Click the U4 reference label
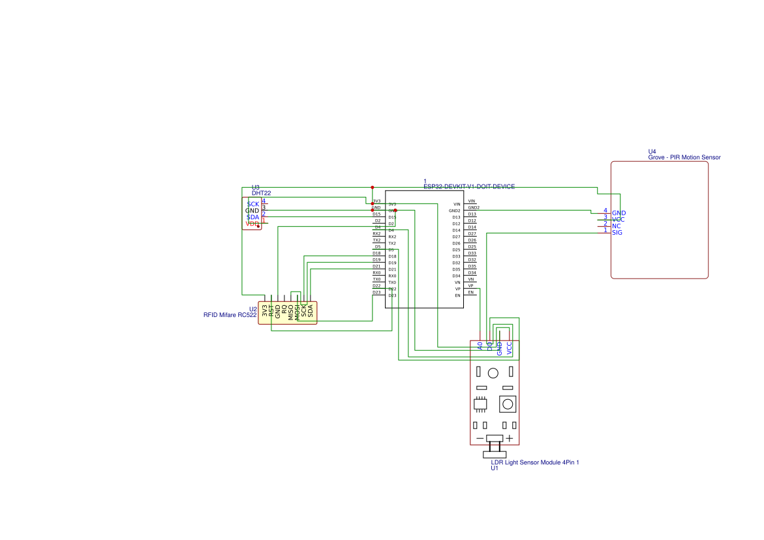This screenshot has height=540, width=764. click(x=652, y=151)
